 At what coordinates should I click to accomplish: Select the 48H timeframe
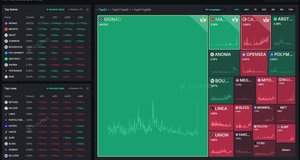tap(246, 10)
